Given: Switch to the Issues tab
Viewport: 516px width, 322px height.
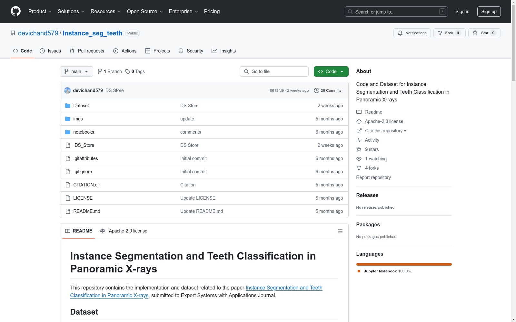Looking at the screenshot, I should coord(50,51).
